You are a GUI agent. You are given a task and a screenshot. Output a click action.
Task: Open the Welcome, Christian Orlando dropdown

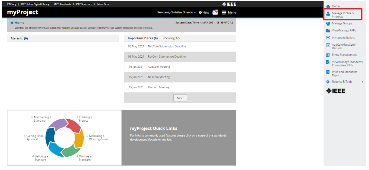(176, 12)
